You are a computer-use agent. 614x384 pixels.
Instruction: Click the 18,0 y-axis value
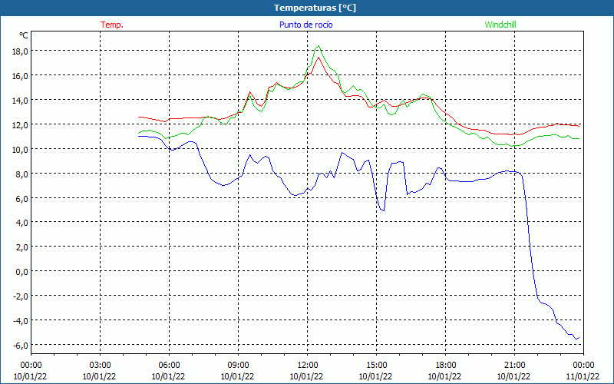(x=20, y=51)
